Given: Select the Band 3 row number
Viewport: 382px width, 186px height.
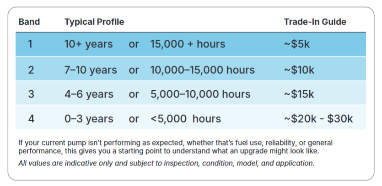Looking at the screenshot, I should tap(31, 94).
